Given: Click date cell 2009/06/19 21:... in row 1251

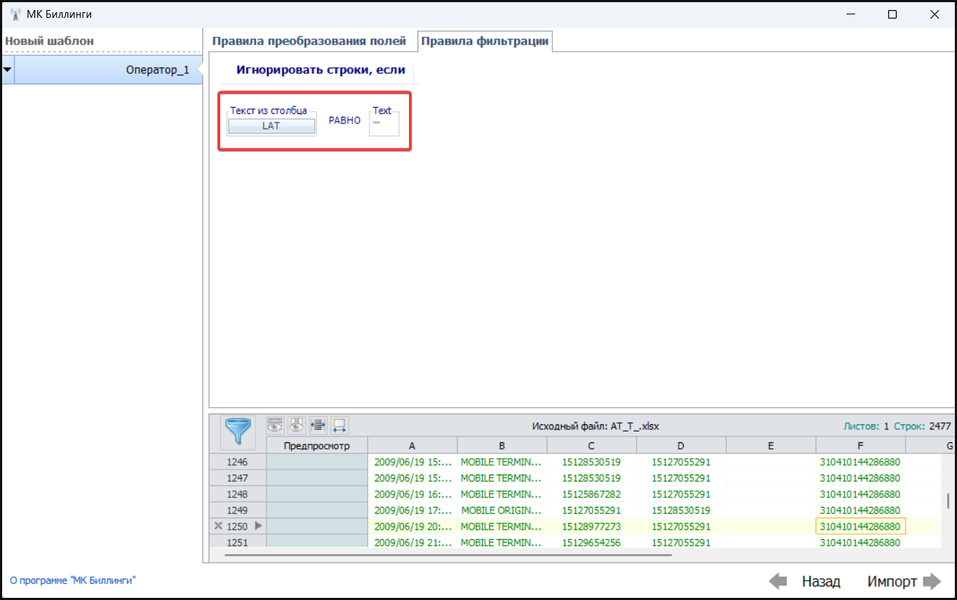Looking at the screenshot, I should click(412, 543).
